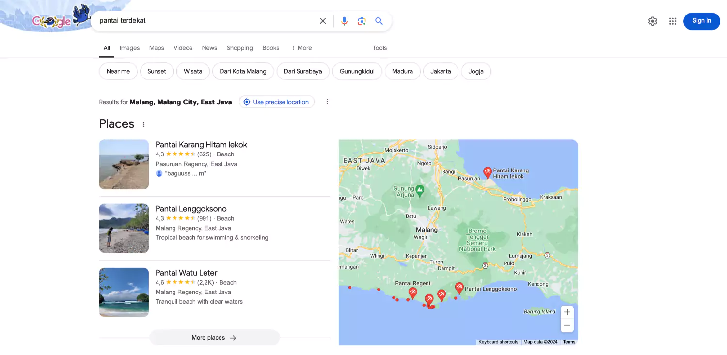Open the map Terms link
Viewport: 727px width, 355px height.
tap(569, 342)
